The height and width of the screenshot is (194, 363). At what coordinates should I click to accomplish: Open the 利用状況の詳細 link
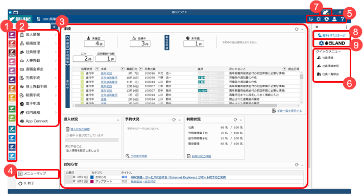pos(201,157)
